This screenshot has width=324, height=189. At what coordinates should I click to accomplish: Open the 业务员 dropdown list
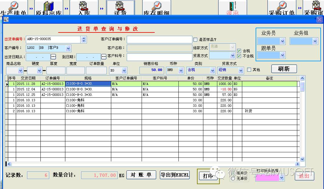tap(282, 41)
